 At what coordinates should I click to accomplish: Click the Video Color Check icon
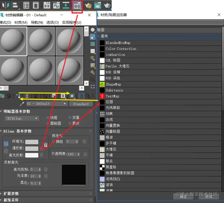(93, 58)
